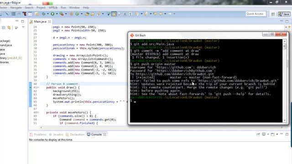Open the New Java Class dropdown arrow
Screen dimensions: 292x164
pyautogui.click(x=82, y=14)
